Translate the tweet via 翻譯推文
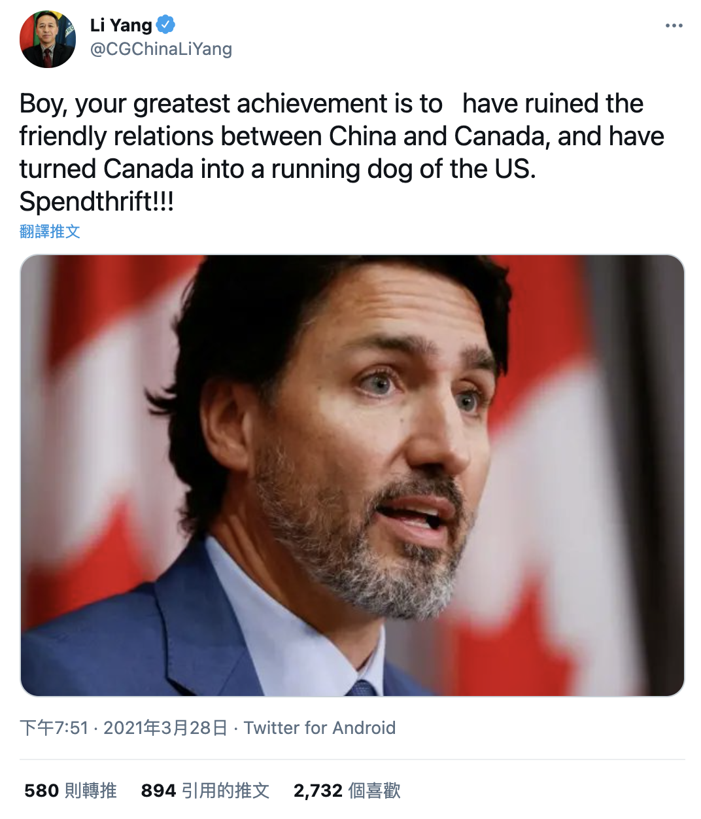Screen dimensions: 701x819 click(x=50, y=232)
